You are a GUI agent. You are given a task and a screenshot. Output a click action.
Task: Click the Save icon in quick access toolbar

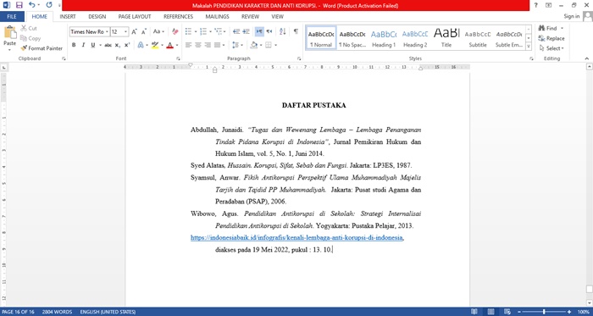19,5
